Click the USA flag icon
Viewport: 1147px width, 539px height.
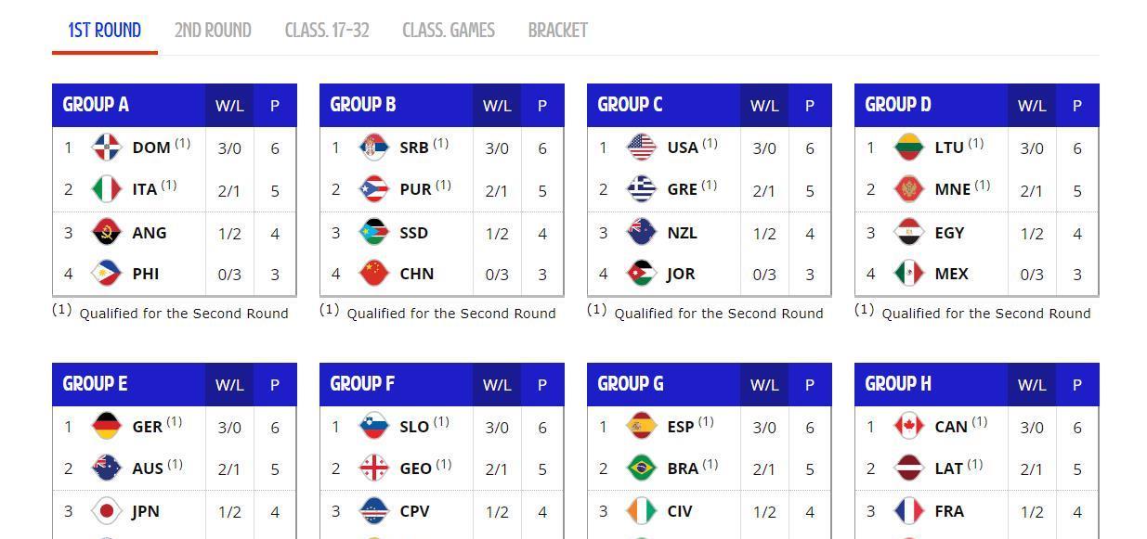pos(641,148)
